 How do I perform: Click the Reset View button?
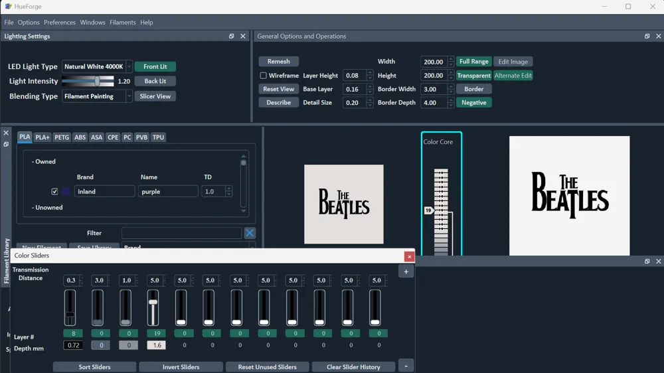click(x=279, y=89)
